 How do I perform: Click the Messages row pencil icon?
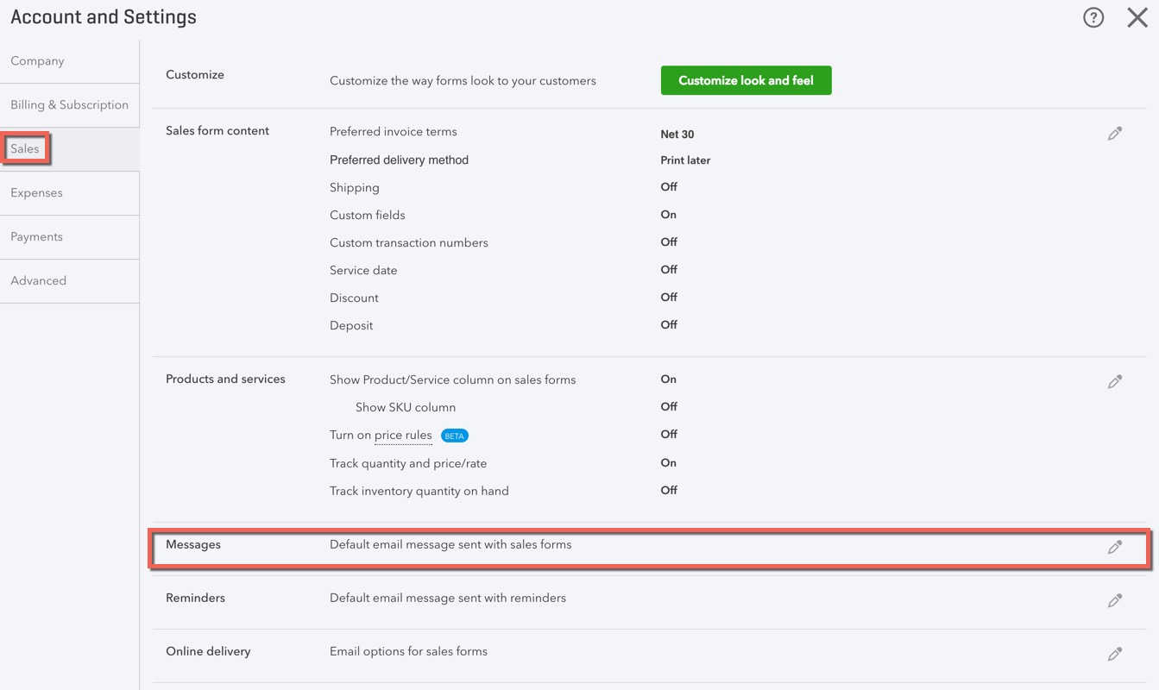(x=1115, y=547)
